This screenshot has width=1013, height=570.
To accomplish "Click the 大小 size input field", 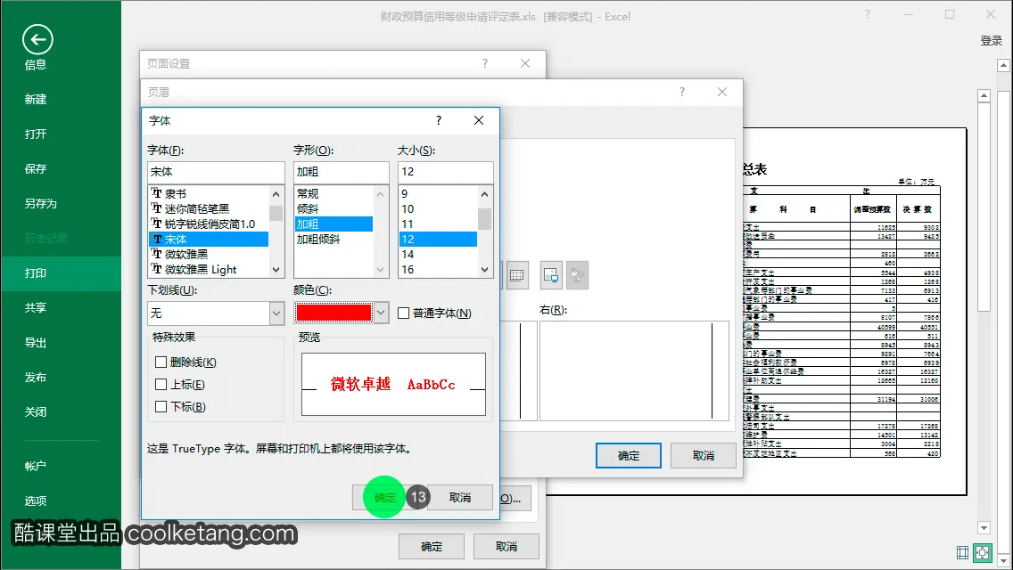I will click(445, 172).
